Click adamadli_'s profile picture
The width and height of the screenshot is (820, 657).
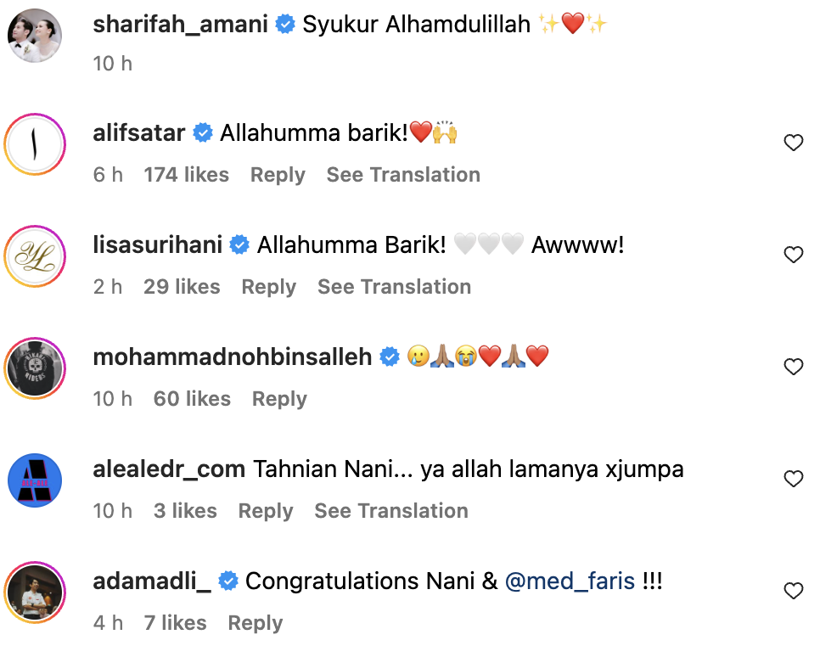point(34,592)
